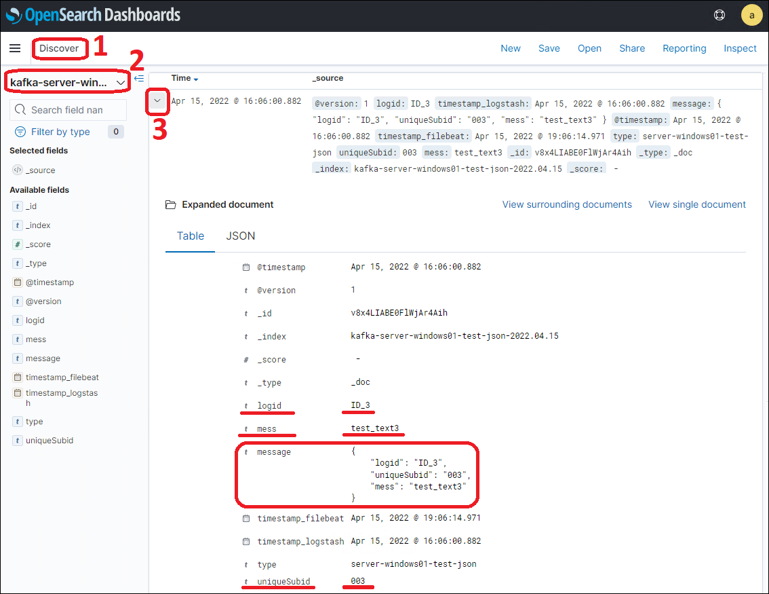Click Share in the top menu
This screenshot has width=769, height=594.
[x=632, y=48]
